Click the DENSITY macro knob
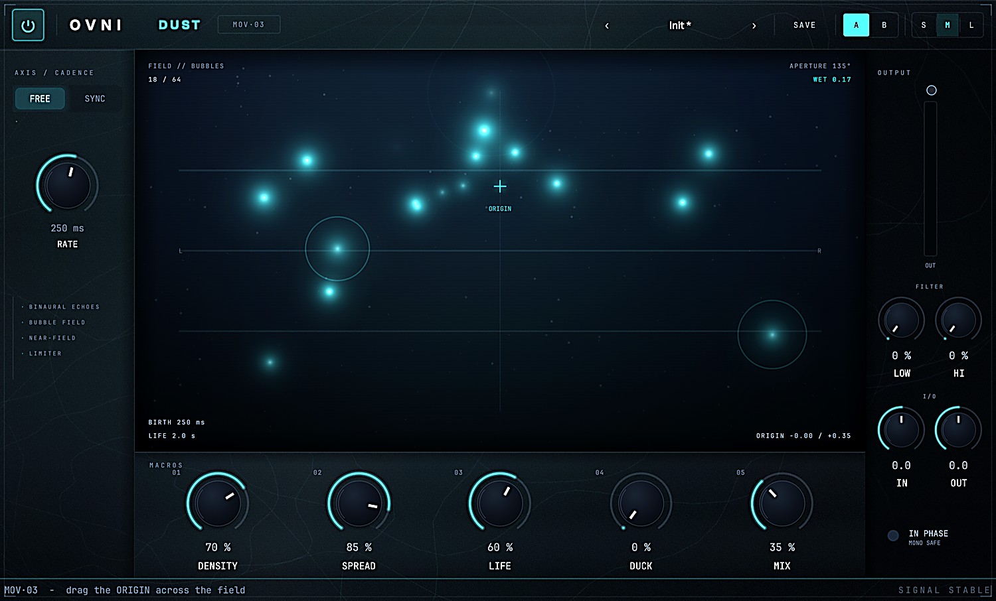The image size is (996, 601). [x=218, y=503]
